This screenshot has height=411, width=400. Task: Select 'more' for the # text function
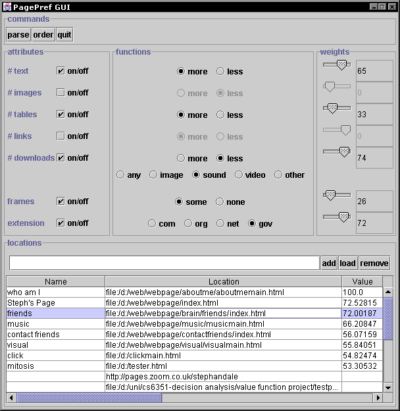[181, 71]
